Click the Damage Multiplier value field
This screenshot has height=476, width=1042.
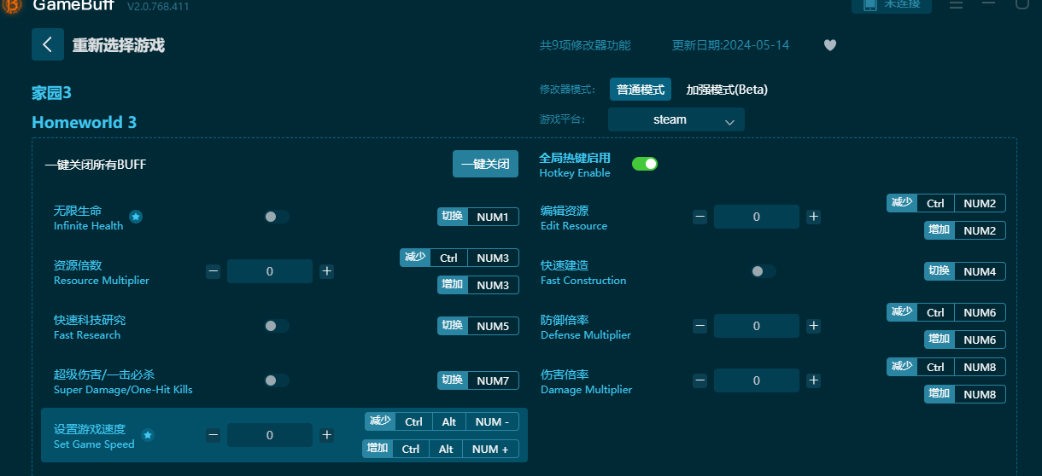click(x=757, y=380)
